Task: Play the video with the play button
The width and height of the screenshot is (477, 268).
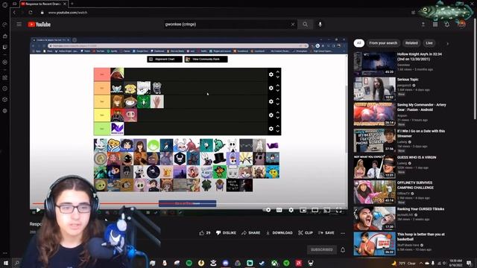Action: (x=38, y=210)
